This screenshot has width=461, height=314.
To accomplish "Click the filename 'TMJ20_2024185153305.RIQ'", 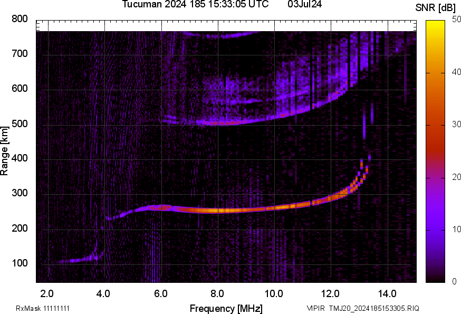I will [374, 308].
